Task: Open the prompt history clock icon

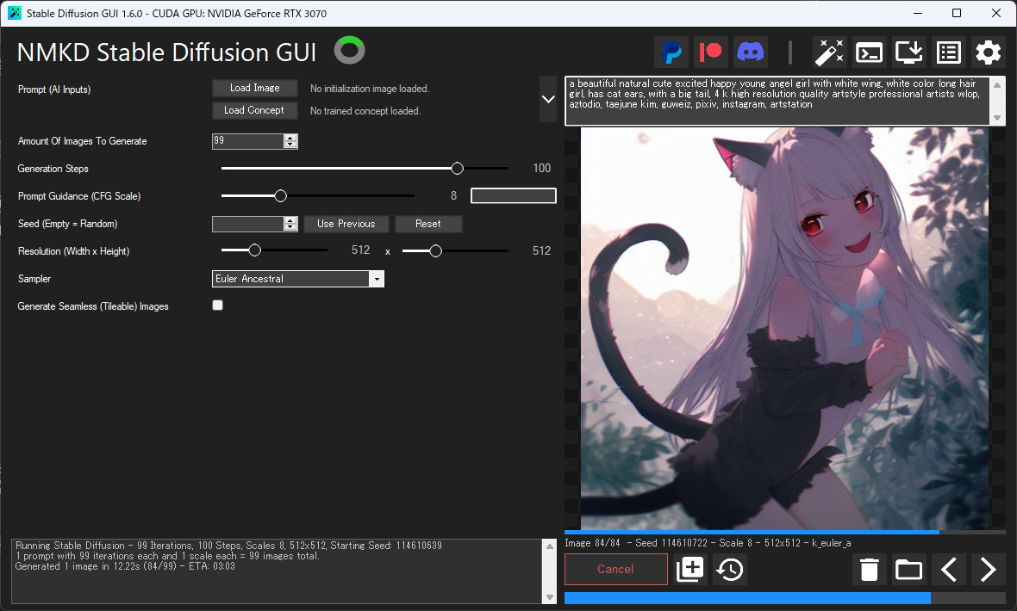Action: pyautogui.click(x=729, y=569)
